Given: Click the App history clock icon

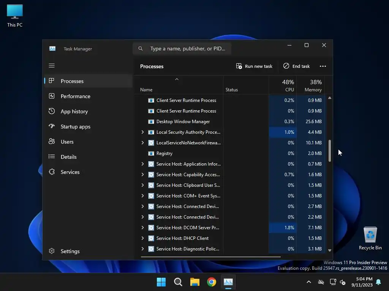Looking at the screenshot, I should 52,111.
